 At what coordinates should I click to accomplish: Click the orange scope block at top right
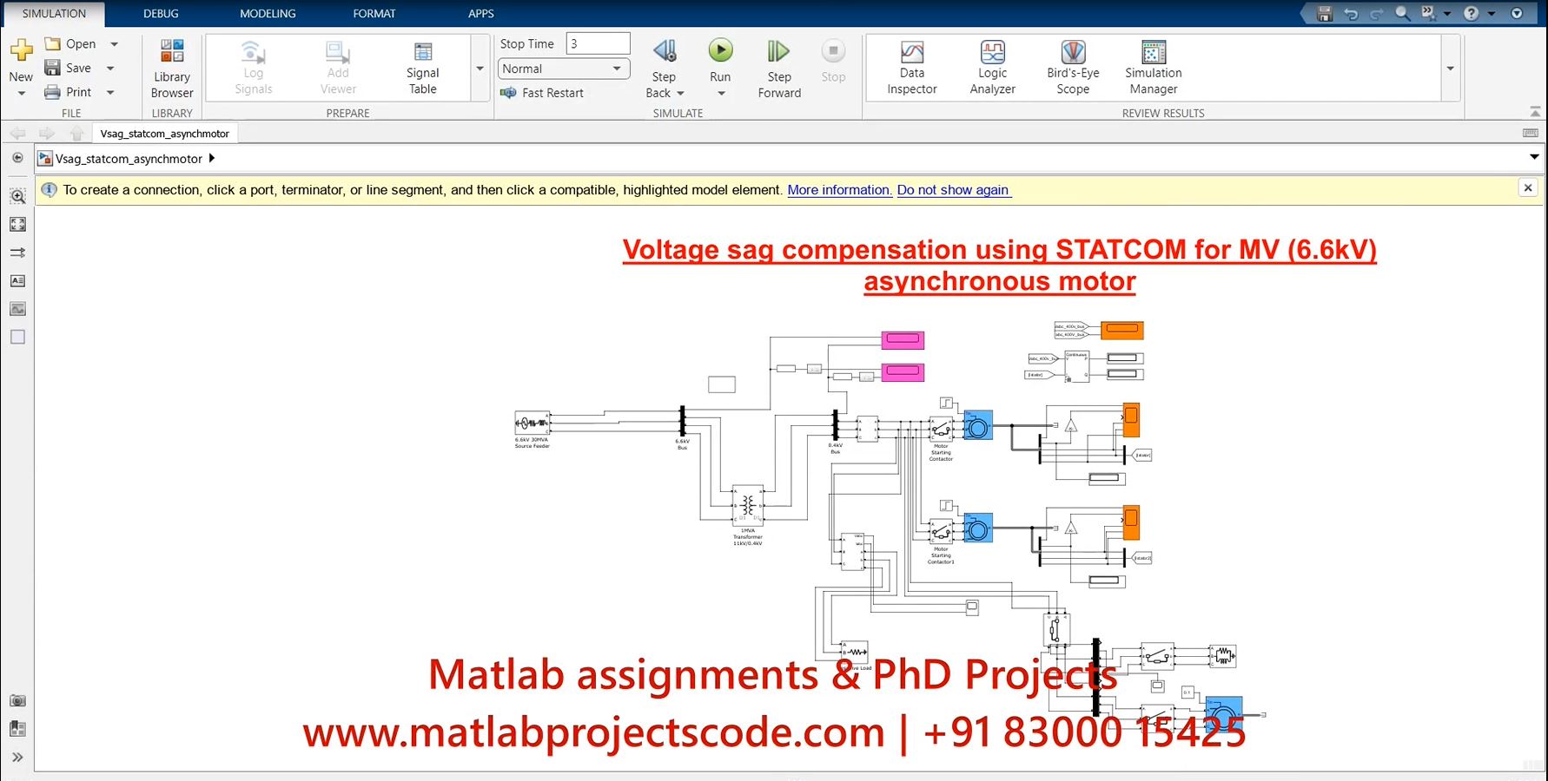coord(1122,330)
